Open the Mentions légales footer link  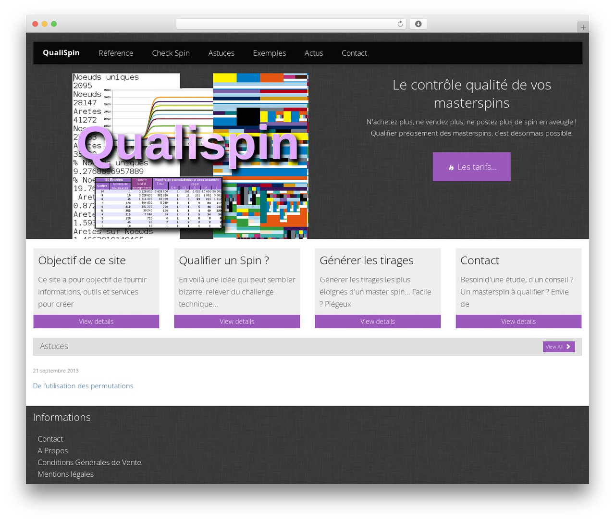pos(66,474)
